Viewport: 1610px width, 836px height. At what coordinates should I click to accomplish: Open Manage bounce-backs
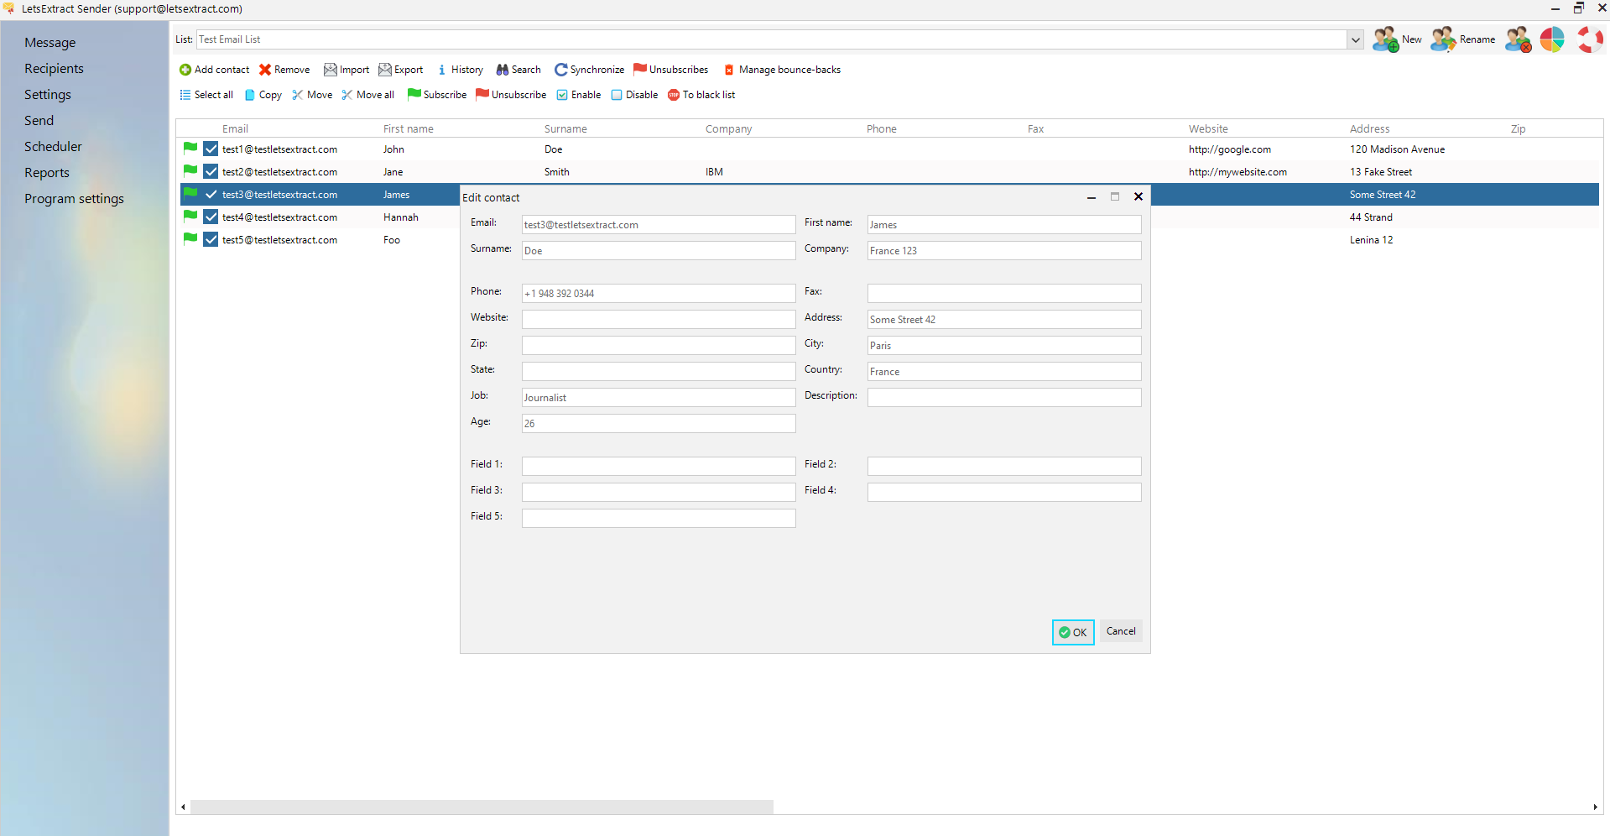[x=782, y=70]
